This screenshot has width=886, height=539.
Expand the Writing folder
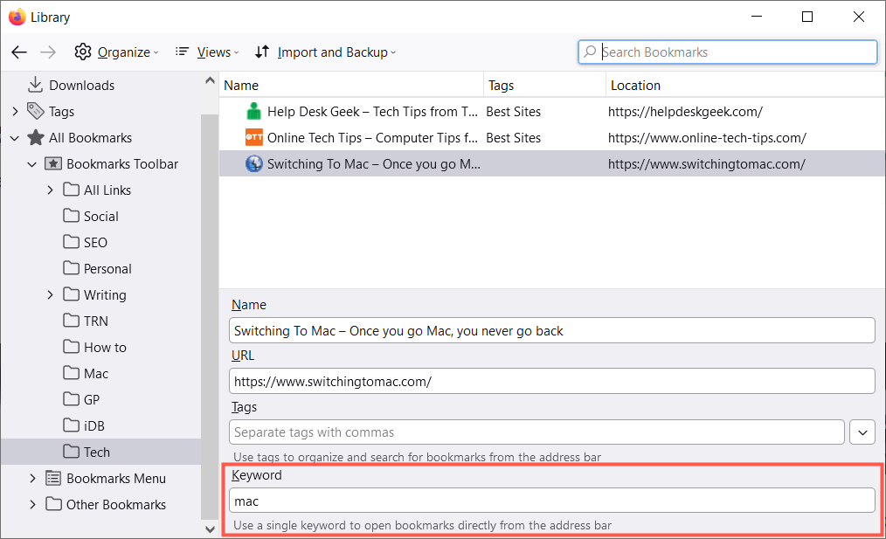(x=50, y=295)
